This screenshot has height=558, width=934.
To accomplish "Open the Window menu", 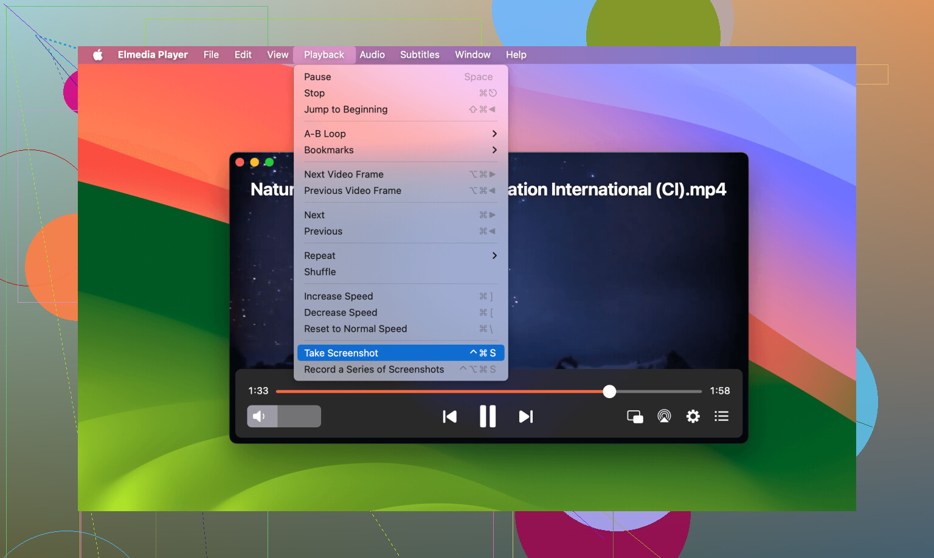I will tap(472, 55).
